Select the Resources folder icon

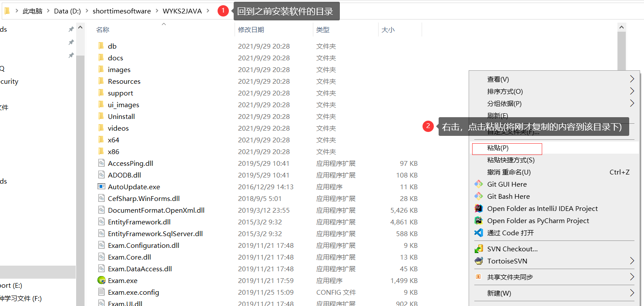click(x=101, y=81)
